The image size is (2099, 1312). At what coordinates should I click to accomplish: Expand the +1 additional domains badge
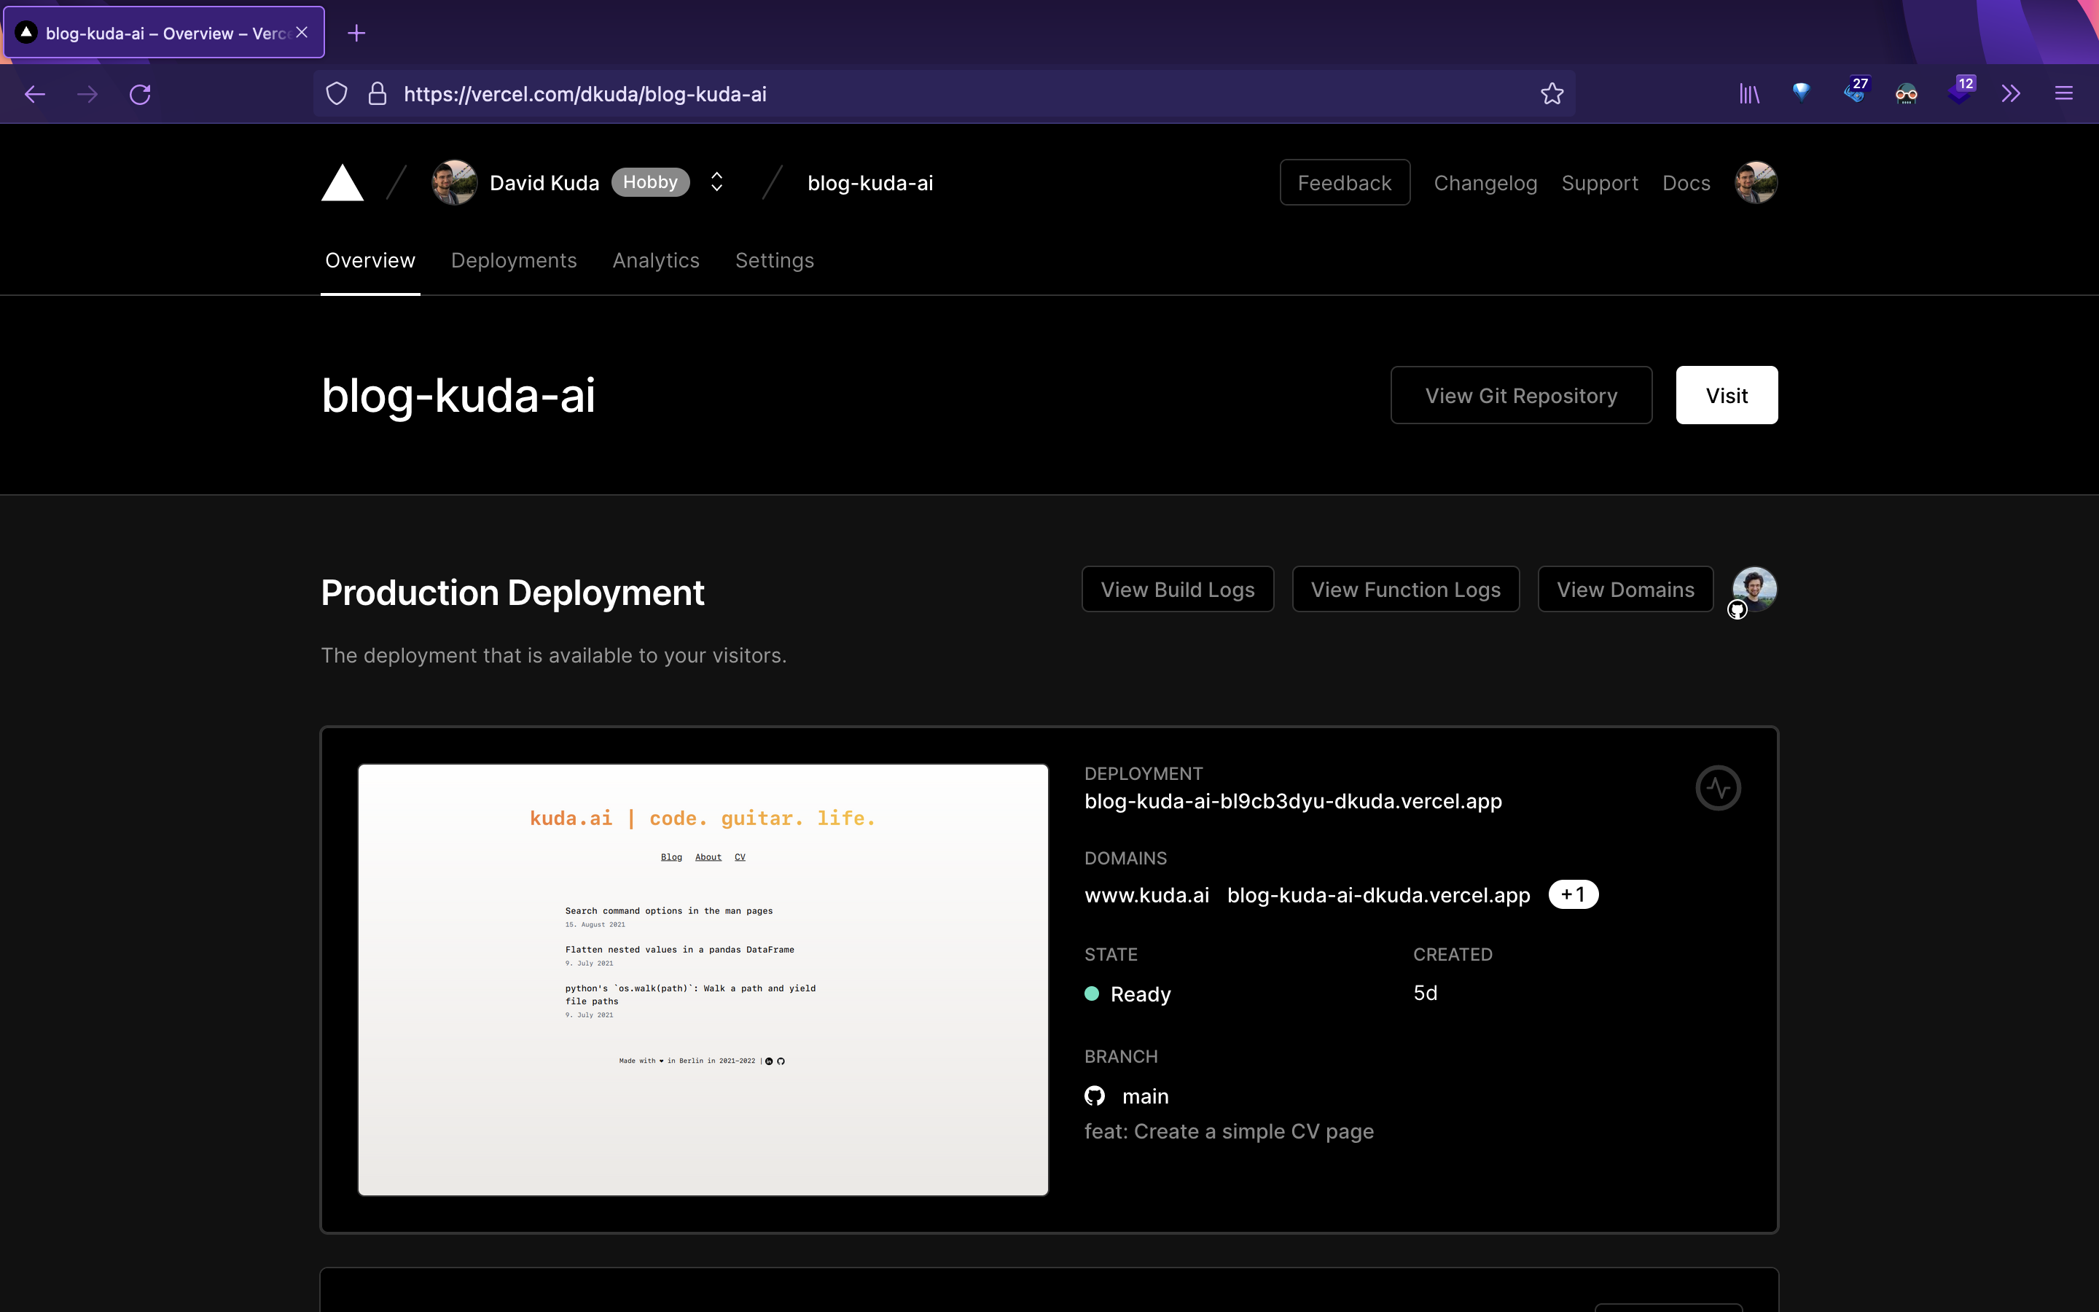tap(1571, 894)
